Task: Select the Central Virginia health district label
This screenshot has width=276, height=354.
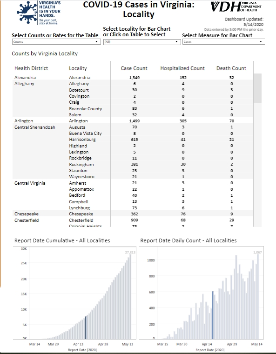Action: coord(30,183)
